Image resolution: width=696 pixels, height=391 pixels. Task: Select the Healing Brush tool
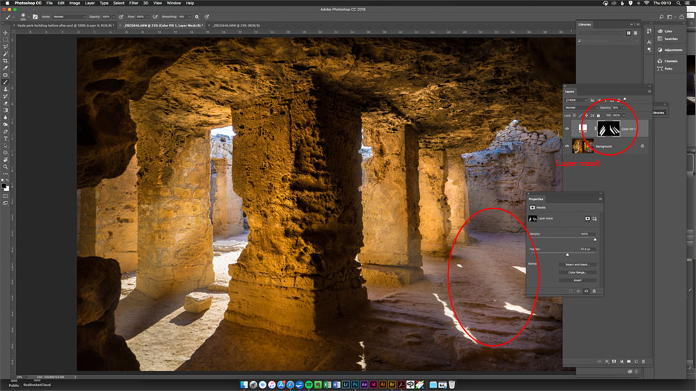[6, 75]
